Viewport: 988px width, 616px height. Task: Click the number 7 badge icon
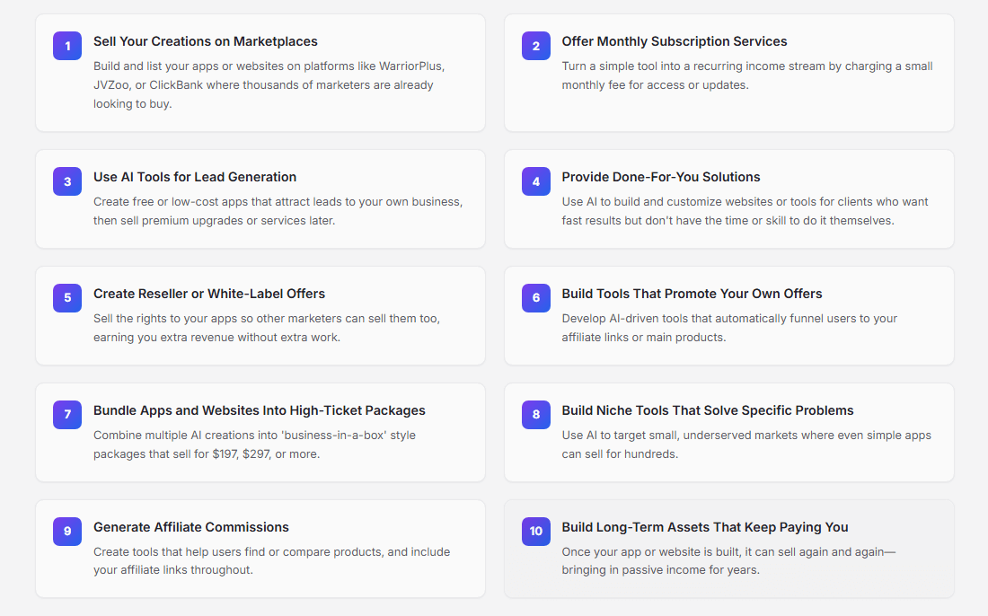pos(67,415)
